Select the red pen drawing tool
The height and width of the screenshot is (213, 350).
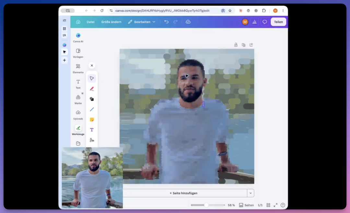[92, 89]
